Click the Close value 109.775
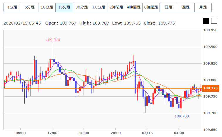The image size is (222, 137). point(167,23)
